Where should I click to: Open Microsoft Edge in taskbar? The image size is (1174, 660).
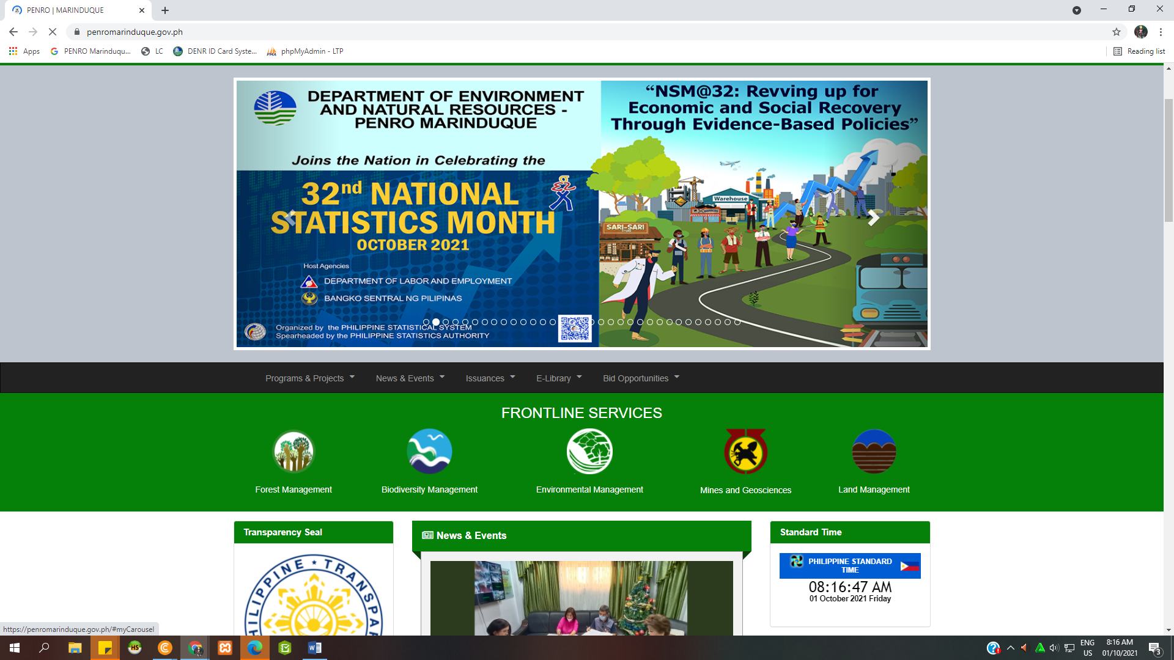[255, 648]
